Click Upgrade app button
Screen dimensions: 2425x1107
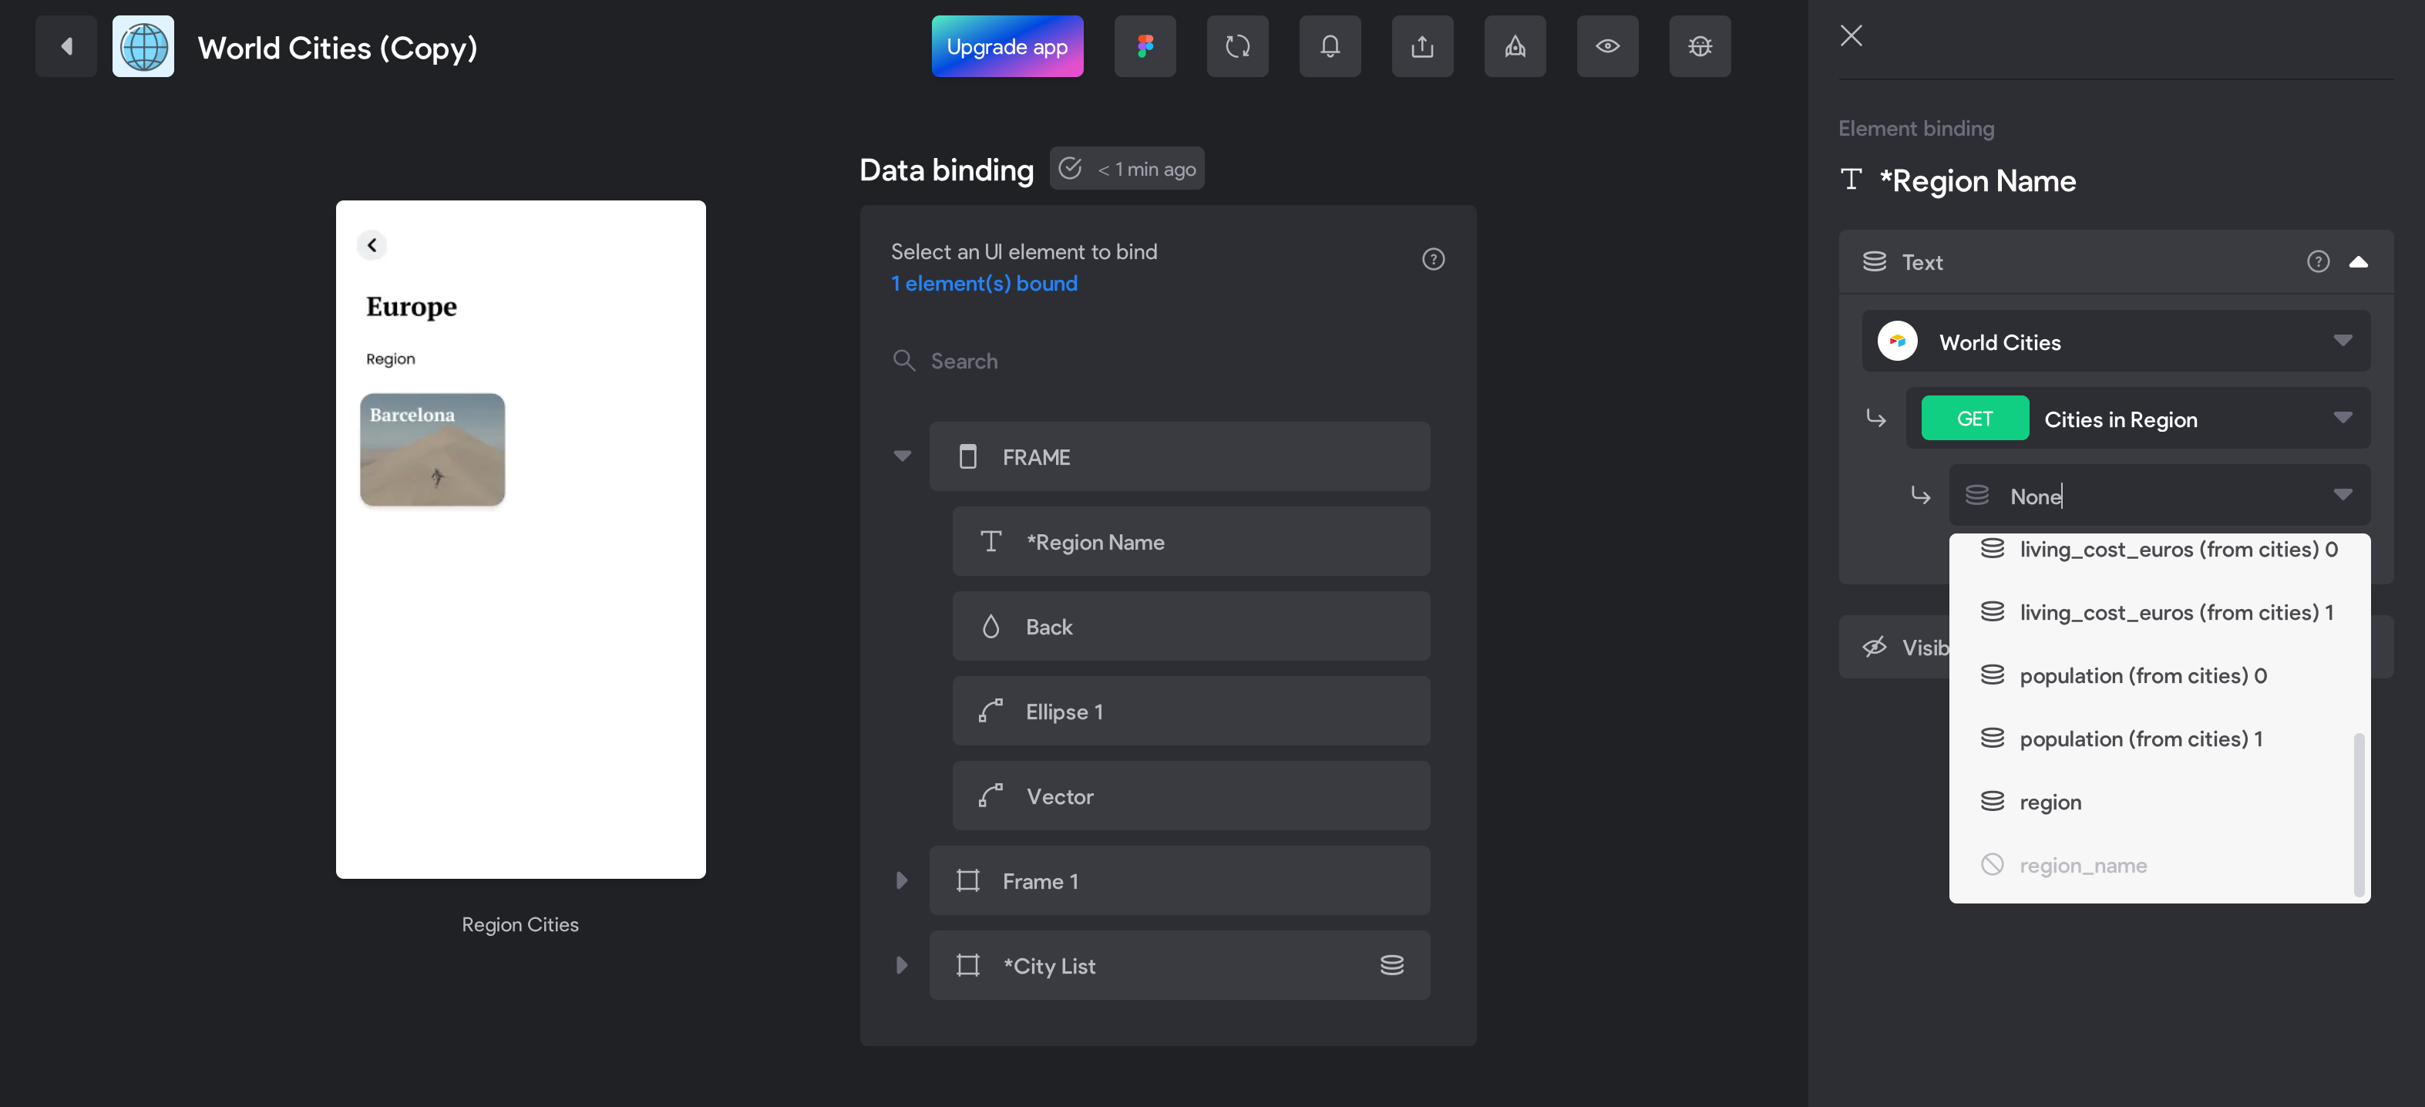1007,46
